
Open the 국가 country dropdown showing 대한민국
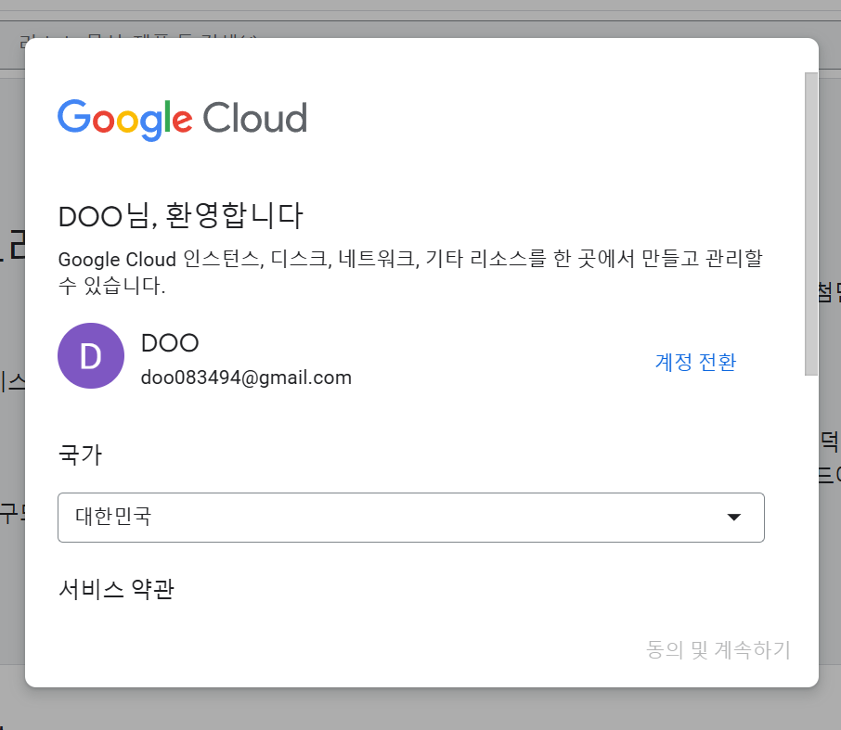pos(411,518)
